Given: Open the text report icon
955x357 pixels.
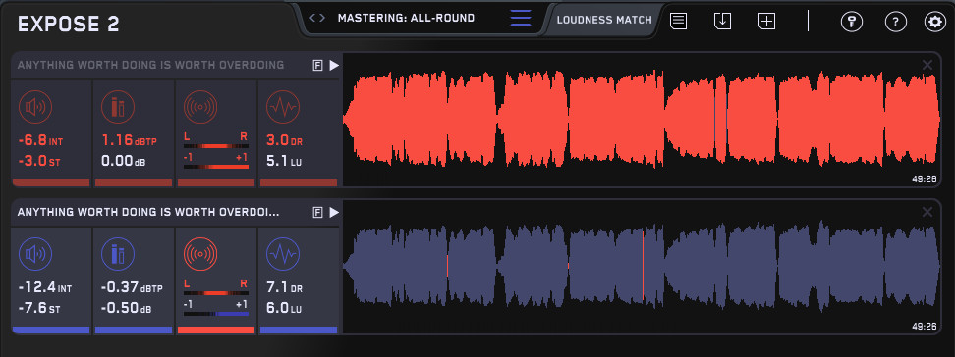Looking at the screenshot, I should click(x=679, y=21).
